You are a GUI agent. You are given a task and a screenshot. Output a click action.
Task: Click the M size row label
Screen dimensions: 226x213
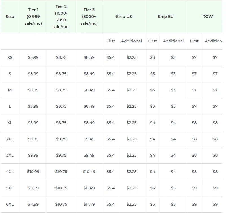pyautogui.click(x=10, y=90)
